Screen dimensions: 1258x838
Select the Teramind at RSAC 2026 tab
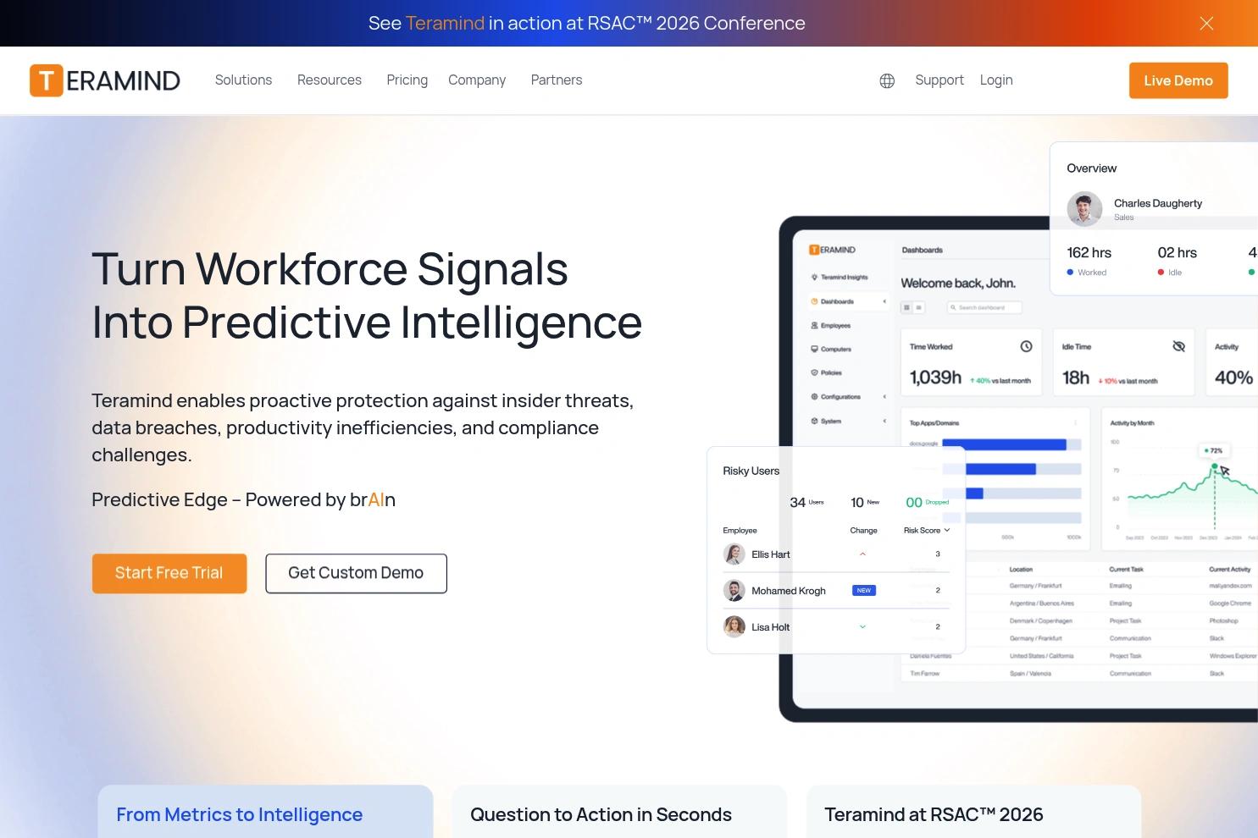973,812
